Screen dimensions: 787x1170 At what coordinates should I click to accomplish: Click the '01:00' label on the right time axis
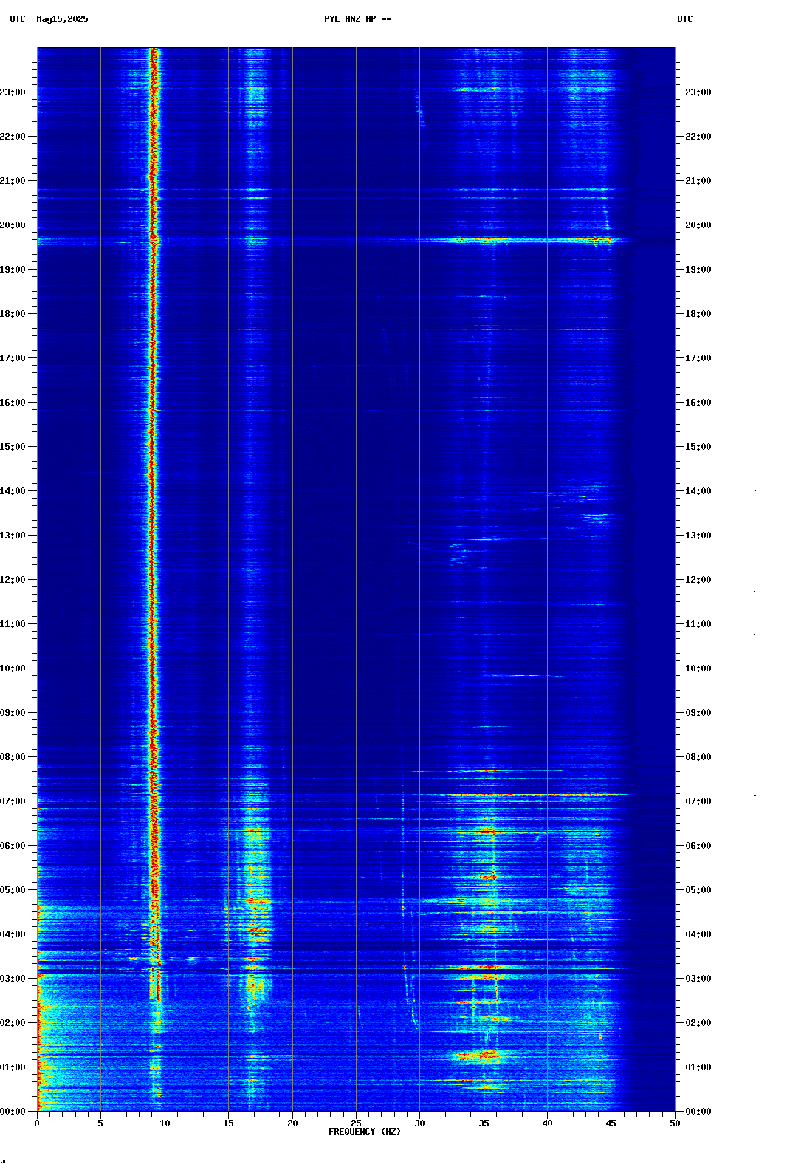[x=698, y=1067]
